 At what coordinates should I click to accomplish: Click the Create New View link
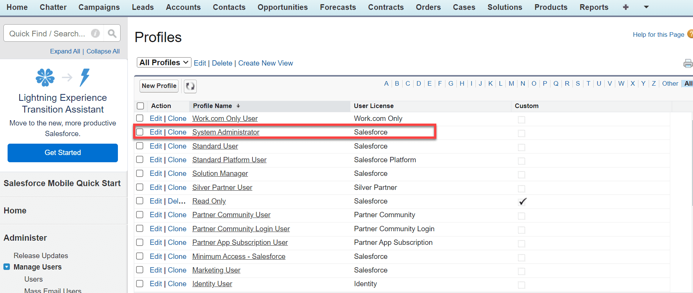[x=265, y=63]
